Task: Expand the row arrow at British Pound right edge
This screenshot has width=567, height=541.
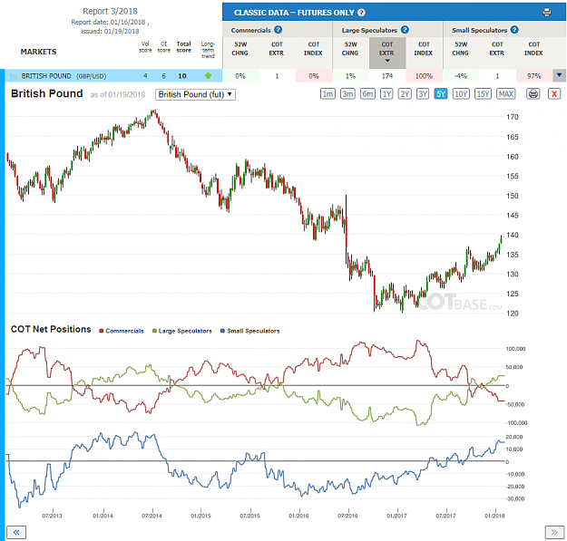Action: 560,75
